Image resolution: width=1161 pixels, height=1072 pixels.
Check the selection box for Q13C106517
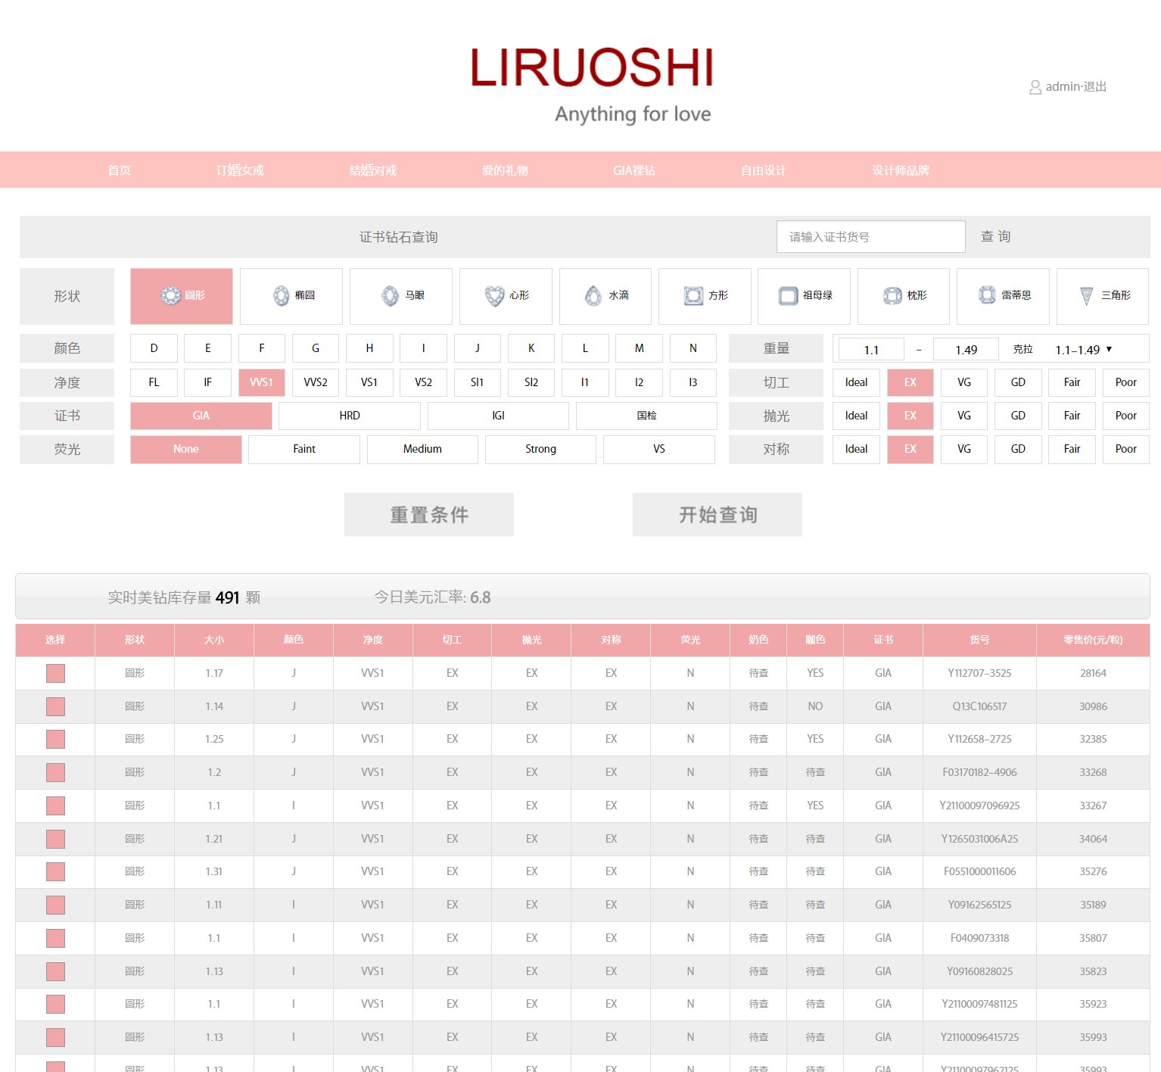pyautogui.click(x=55, y=706)
